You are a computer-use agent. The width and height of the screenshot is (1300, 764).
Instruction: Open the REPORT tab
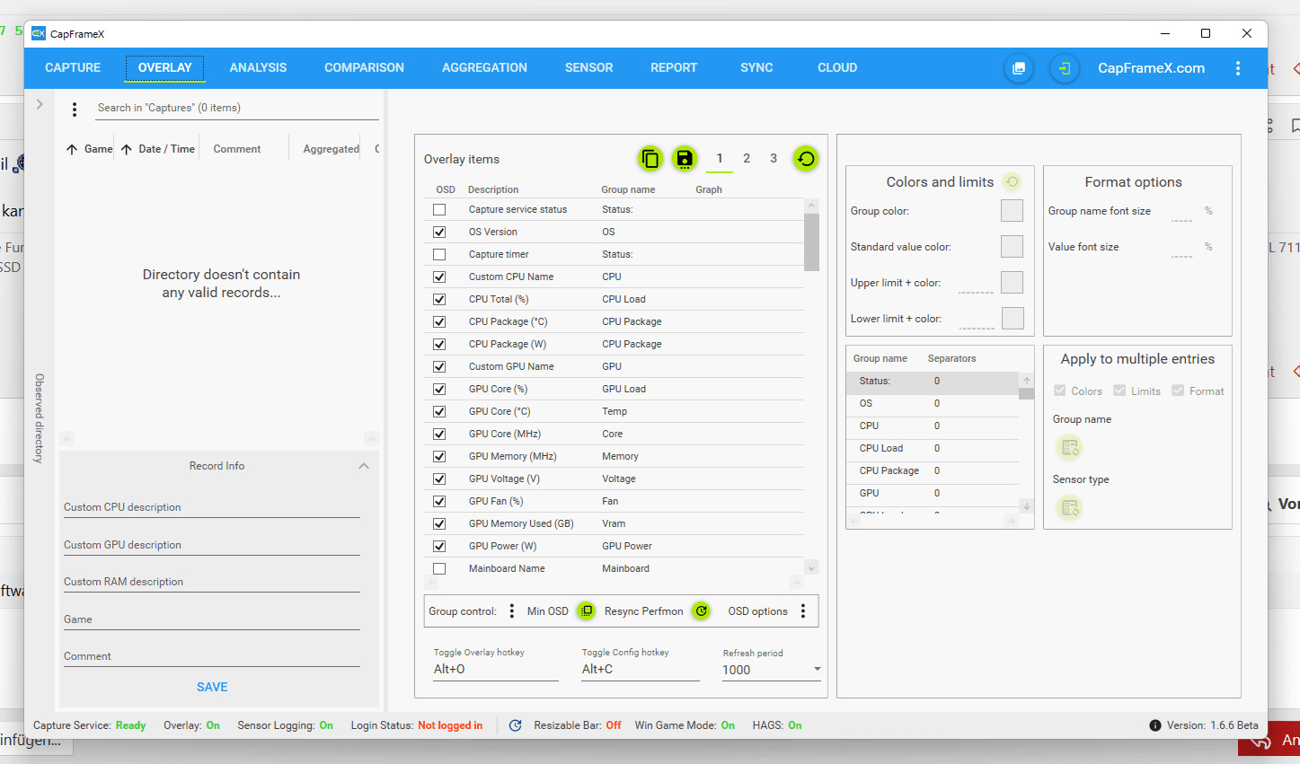tap(674, 67)
